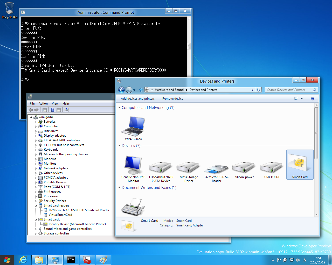Click Add devices and printers

tap(138, 99)
